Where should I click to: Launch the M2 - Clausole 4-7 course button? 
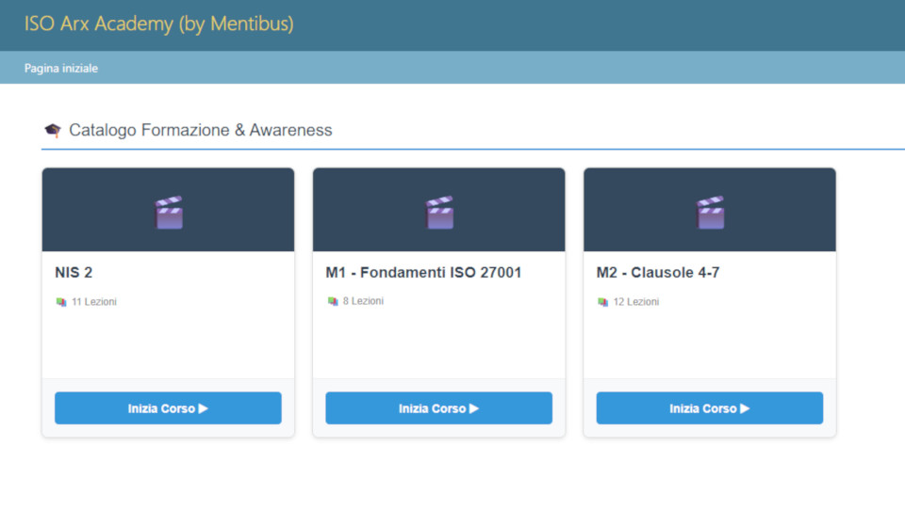point(709,408)
